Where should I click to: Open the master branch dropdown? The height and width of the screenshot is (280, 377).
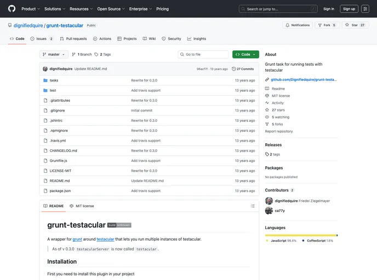click(x=54, y=55)
